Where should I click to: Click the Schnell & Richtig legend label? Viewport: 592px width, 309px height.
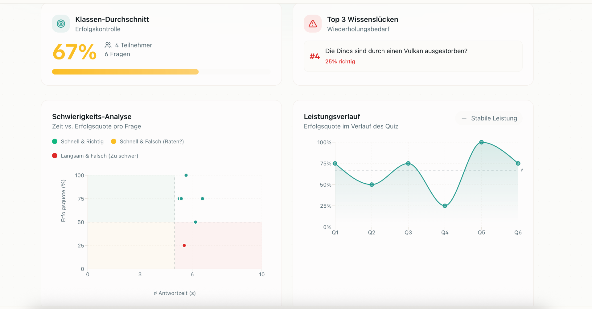[x=82, y=141]
